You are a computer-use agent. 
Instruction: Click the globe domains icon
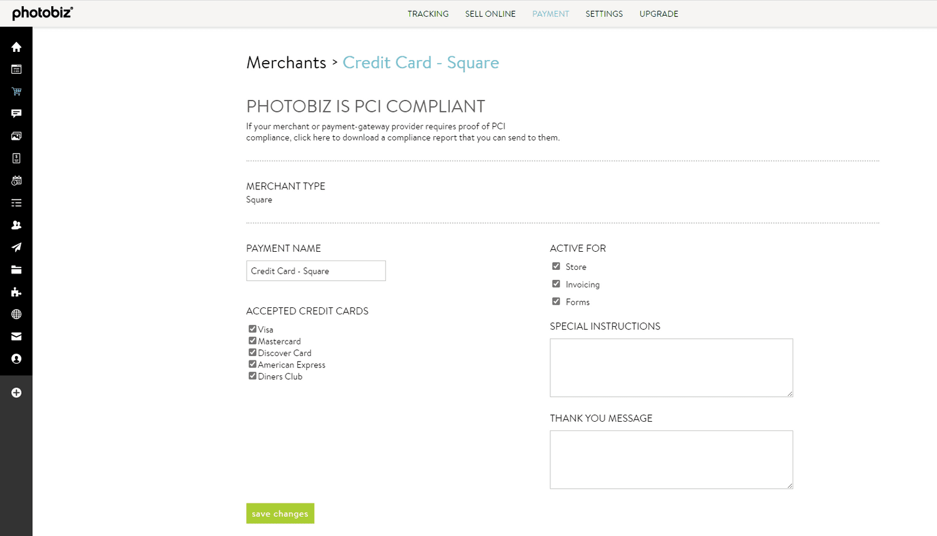(x=16, y=314)
